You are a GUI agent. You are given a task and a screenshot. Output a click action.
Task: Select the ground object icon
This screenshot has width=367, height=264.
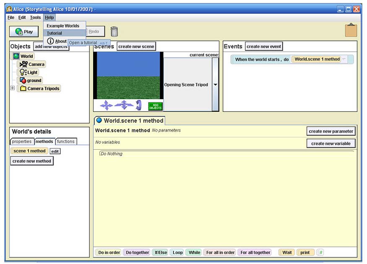click(x=23, y=80)
